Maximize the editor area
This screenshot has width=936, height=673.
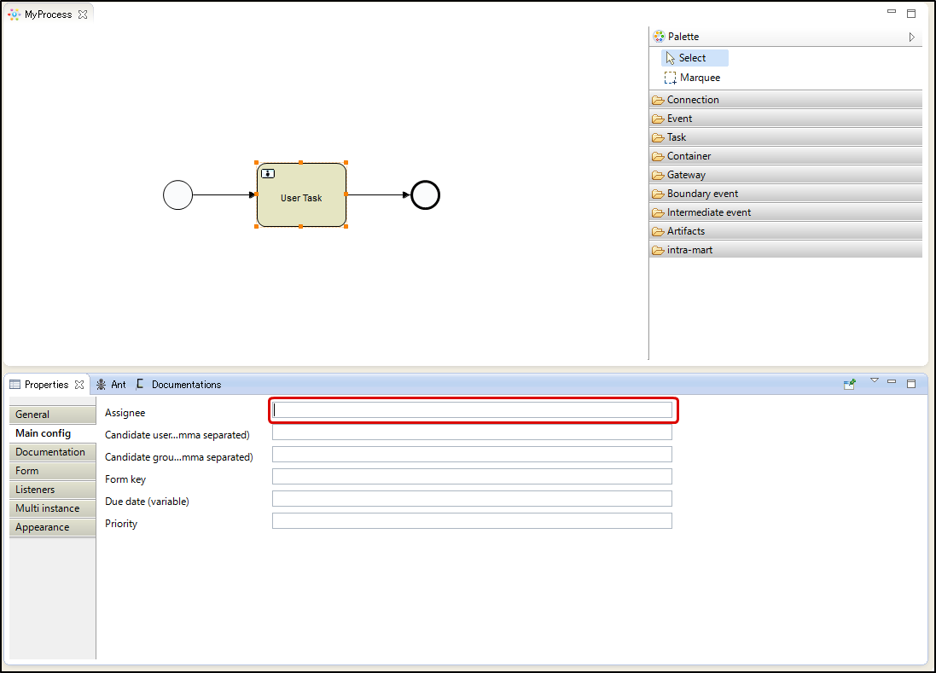(x=911, y=14)
